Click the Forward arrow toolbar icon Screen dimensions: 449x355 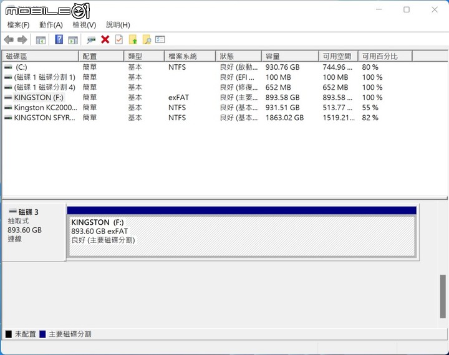(x=22, y=40)
